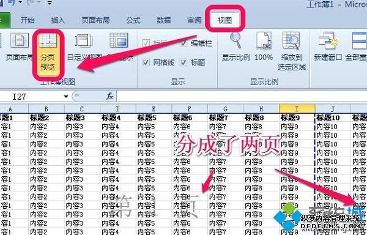This screenshot has height=235, width=367.
Task: Click 内容5 in the first data row
Action: (154, 127)
